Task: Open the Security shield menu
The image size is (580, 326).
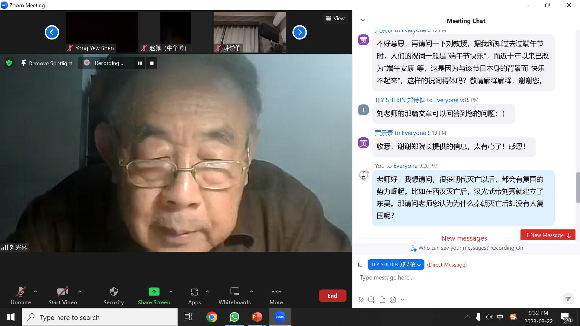Action: tap(114, 296)
